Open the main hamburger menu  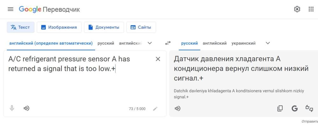pos(10,9)
